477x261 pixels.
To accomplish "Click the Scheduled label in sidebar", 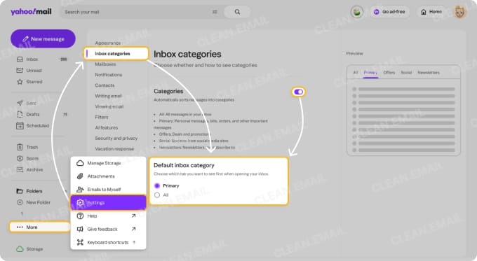I will click(x=37, y=126).
